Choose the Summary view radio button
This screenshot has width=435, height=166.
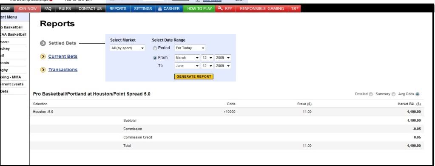coord(393,94)
